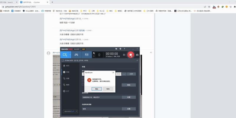Viewport: 236px width, 118px height.
Task: Open the 后台登录 bookmark
Action: pos(203,11)
